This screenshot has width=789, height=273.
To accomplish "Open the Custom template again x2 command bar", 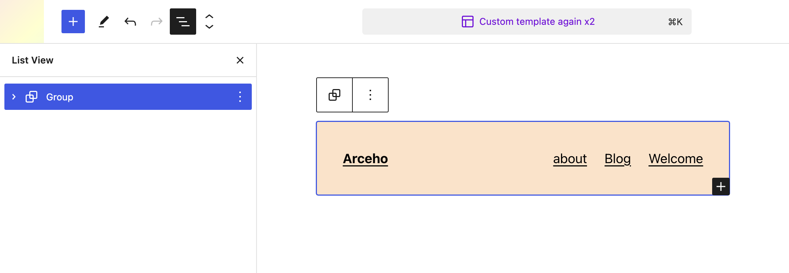I will pos(527,22).
